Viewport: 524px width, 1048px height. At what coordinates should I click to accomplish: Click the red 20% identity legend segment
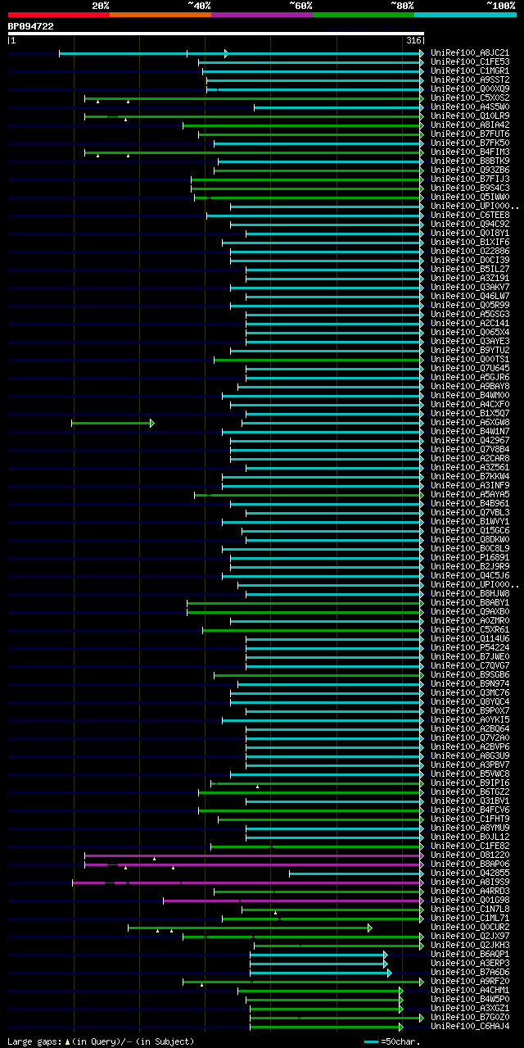pos(59,14)
